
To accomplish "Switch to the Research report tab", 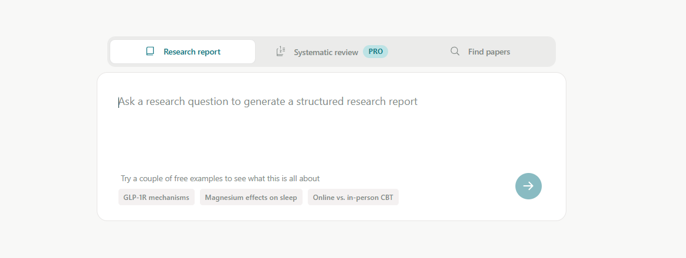I will [x=182, y=52].
